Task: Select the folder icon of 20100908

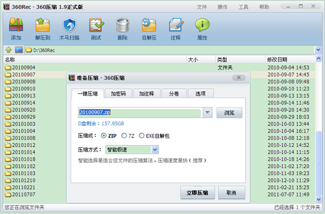Action: click(8, 82)
